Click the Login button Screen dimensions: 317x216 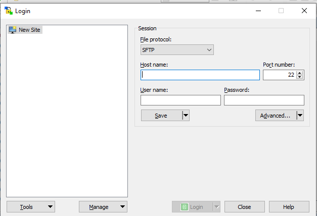point(192,207)
